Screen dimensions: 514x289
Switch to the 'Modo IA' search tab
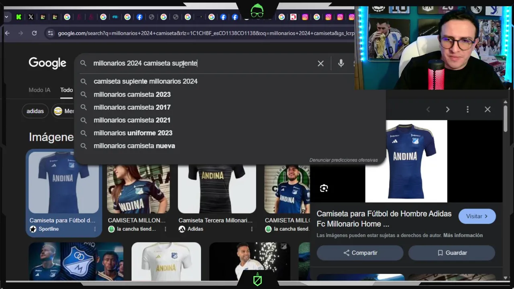pos(39,90)
